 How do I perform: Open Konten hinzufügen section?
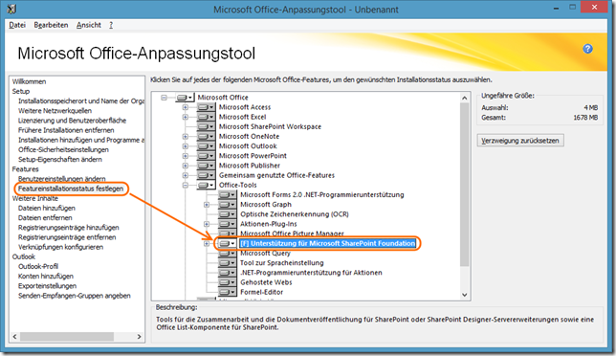[x=46, y=277]
